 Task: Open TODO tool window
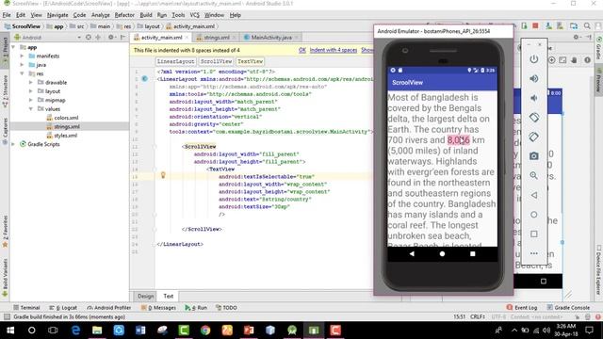tap(226, 308)
